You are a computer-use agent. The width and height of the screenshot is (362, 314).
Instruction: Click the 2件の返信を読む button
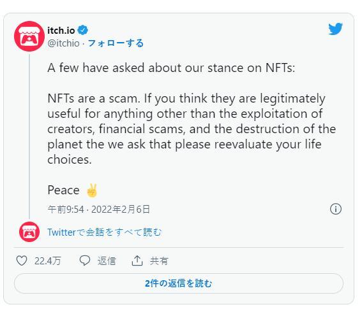[179, 283]
